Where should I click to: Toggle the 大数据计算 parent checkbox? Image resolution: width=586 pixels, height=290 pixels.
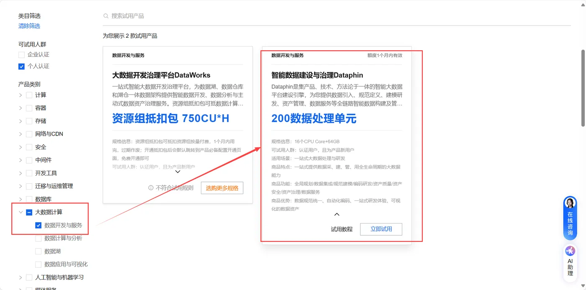click(29, 212)
